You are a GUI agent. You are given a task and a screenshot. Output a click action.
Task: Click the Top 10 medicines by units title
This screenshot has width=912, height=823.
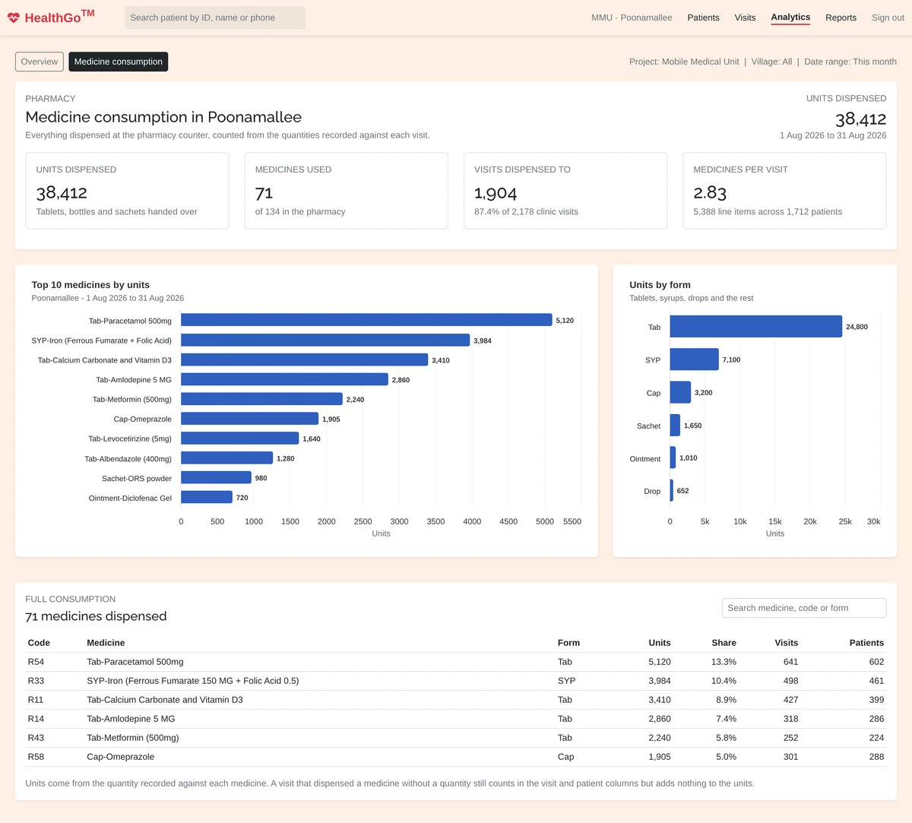point(90,285)
